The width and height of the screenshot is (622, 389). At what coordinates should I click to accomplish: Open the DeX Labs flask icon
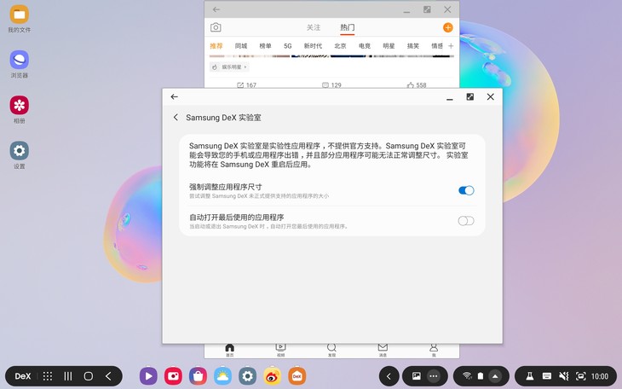click(530, 376)
